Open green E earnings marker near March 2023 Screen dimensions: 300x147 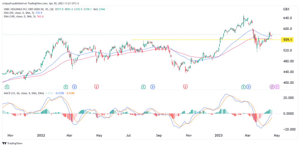click(x=243, y=87)
